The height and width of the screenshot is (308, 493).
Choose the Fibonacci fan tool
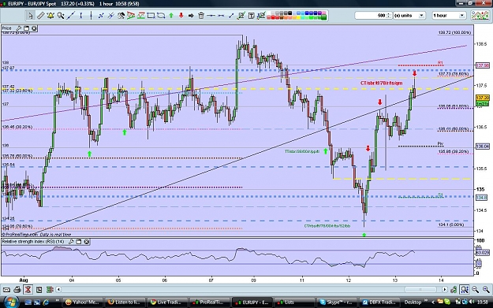[x=131, y=16]
